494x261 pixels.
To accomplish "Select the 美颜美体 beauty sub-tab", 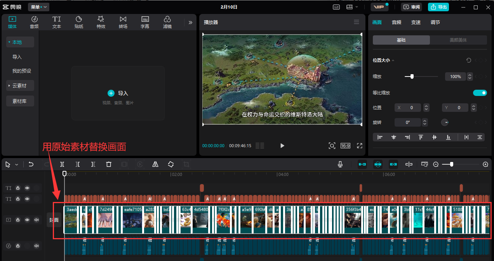I will pyautogui.click(x=458, y=40).
